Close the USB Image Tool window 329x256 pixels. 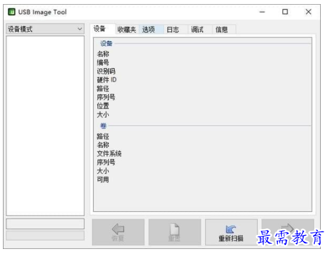click(x=308, y=12)
